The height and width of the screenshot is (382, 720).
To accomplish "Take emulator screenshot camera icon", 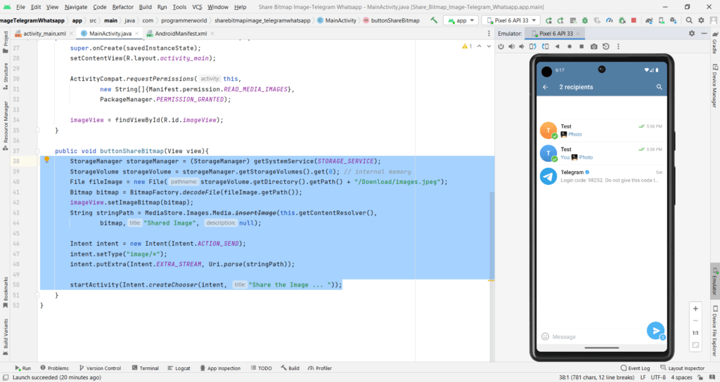I will [x=593, y=46].
